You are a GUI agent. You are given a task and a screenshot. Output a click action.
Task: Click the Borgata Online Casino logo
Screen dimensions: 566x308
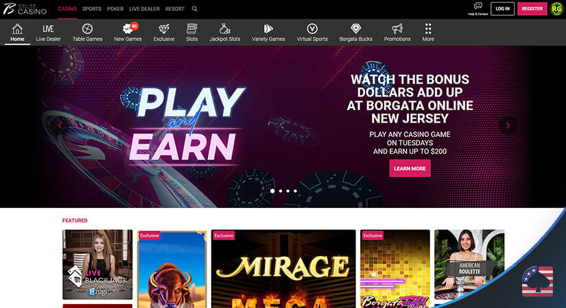pyautogui.click(x=25, y=9)
